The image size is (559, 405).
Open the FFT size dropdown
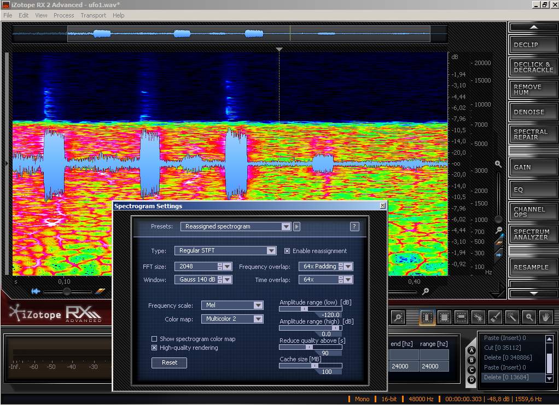(x=228, y=266)
